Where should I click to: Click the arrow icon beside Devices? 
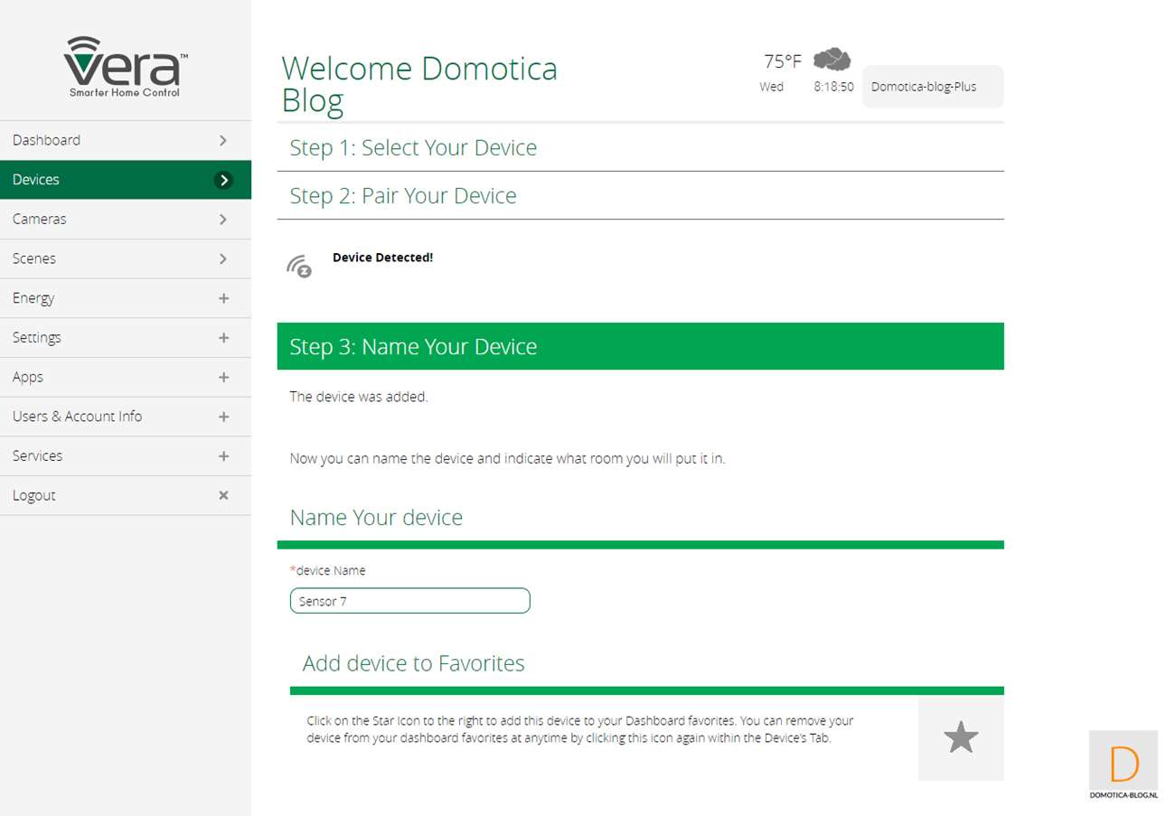pyautogui.click(x=223, y=180)
